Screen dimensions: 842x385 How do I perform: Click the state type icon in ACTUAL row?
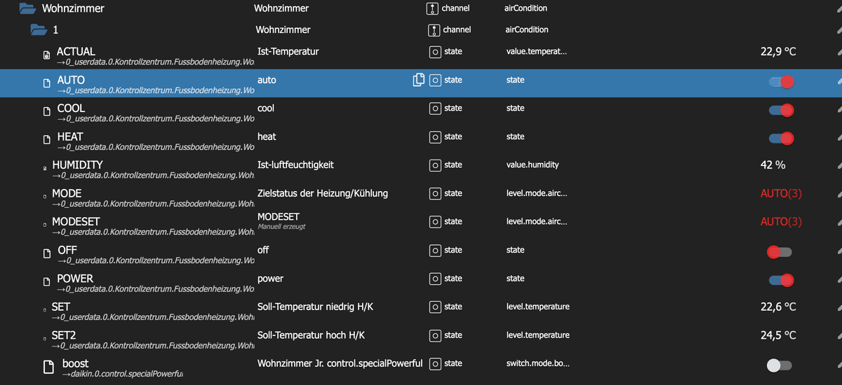click(x=435, y=51)
